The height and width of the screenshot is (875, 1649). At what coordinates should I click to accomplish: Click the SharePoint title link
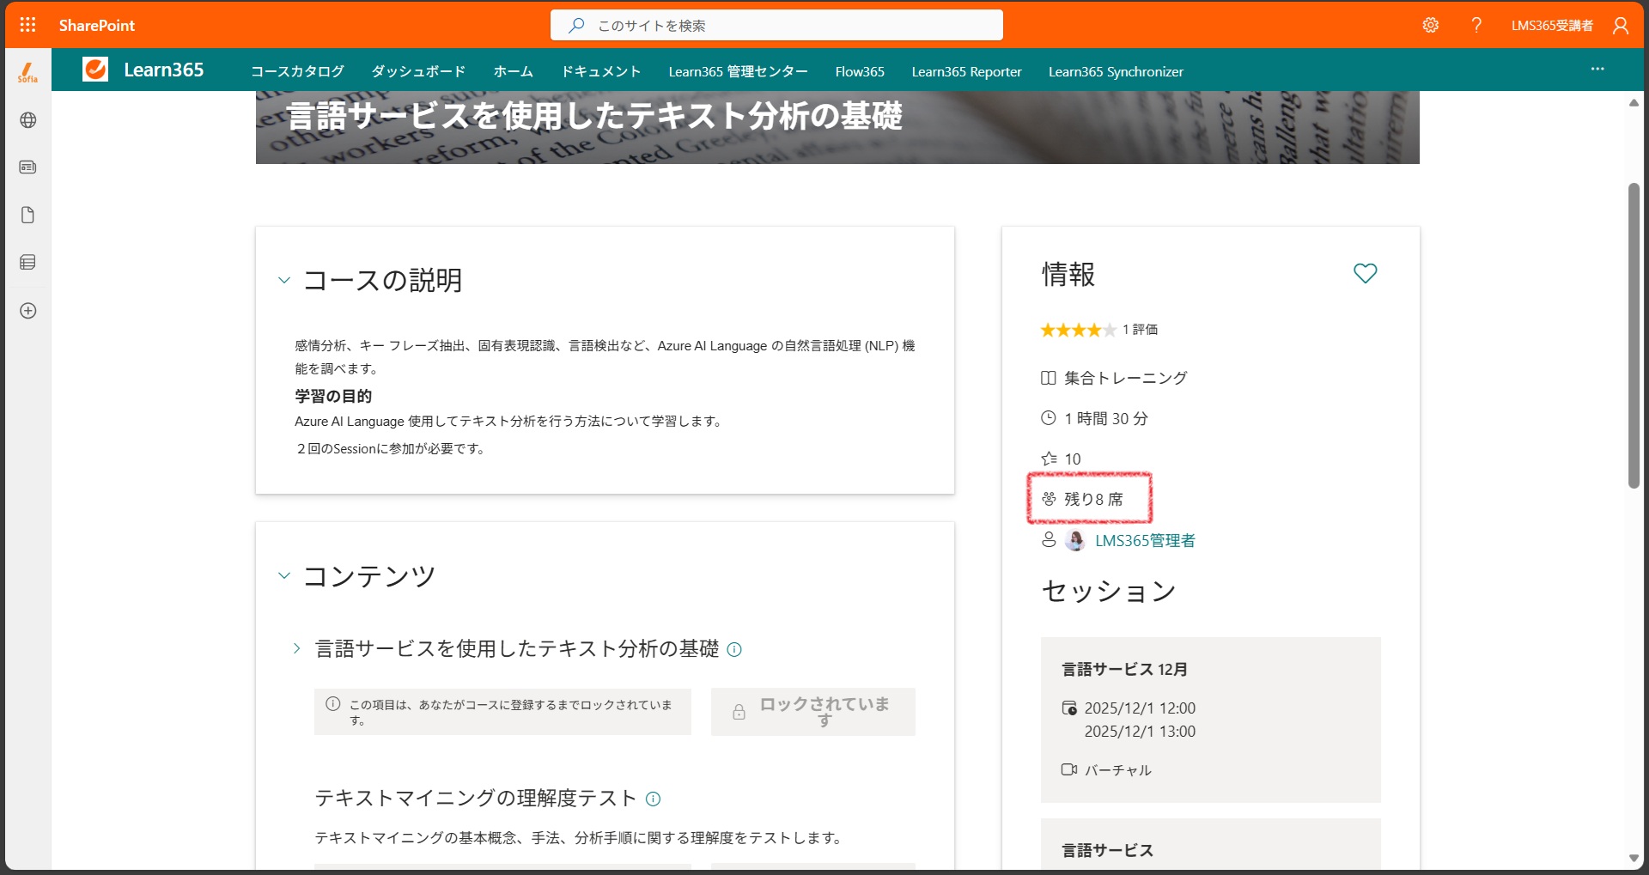tap(97, 26)
